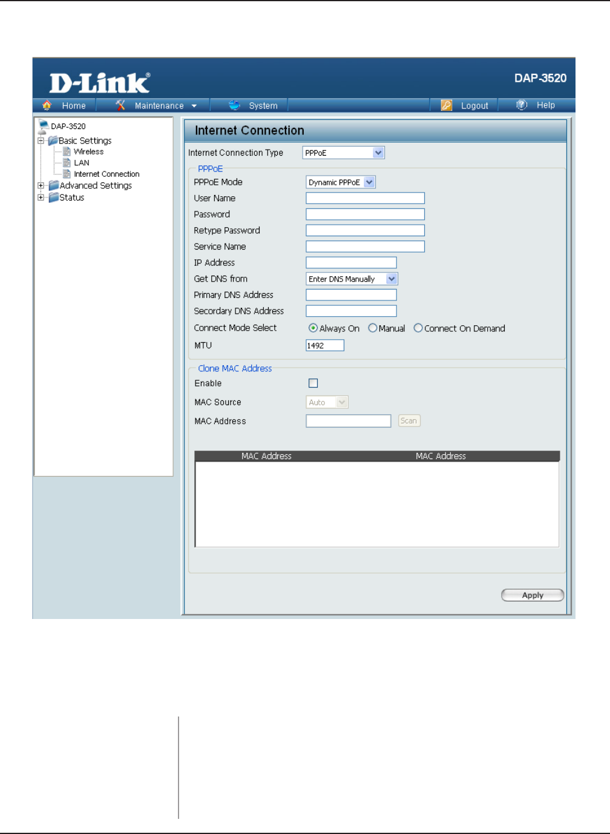
Task: Open Help in the top bar
Action: click(546, 105)
